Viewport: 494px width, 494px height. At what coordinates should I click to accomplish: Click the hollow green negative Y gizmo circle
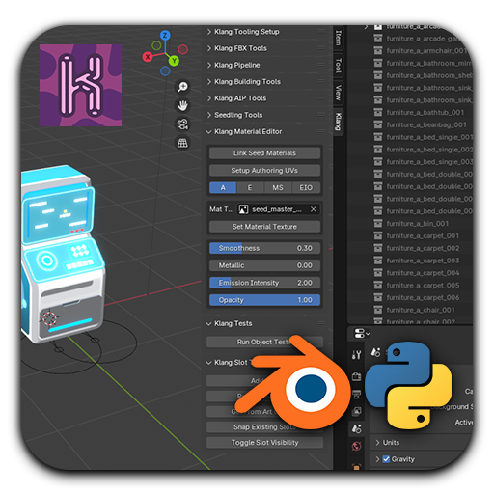(x=156, y=45)
